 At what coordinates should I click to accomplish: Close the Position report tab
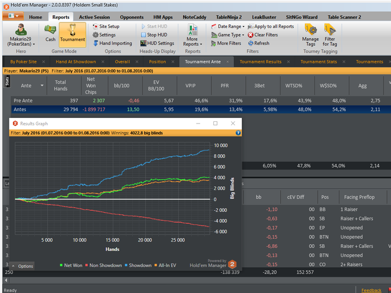pos(173,62)
